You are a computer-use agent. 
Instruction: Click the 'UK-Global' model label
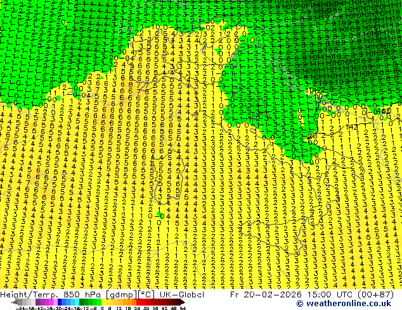[182, 295]
